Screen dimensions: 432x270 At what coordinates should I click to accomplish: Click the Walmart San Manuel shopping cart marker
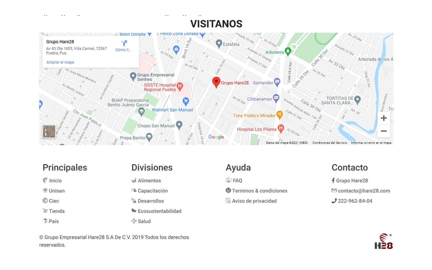pyautogui.click(x=186, y=101)
